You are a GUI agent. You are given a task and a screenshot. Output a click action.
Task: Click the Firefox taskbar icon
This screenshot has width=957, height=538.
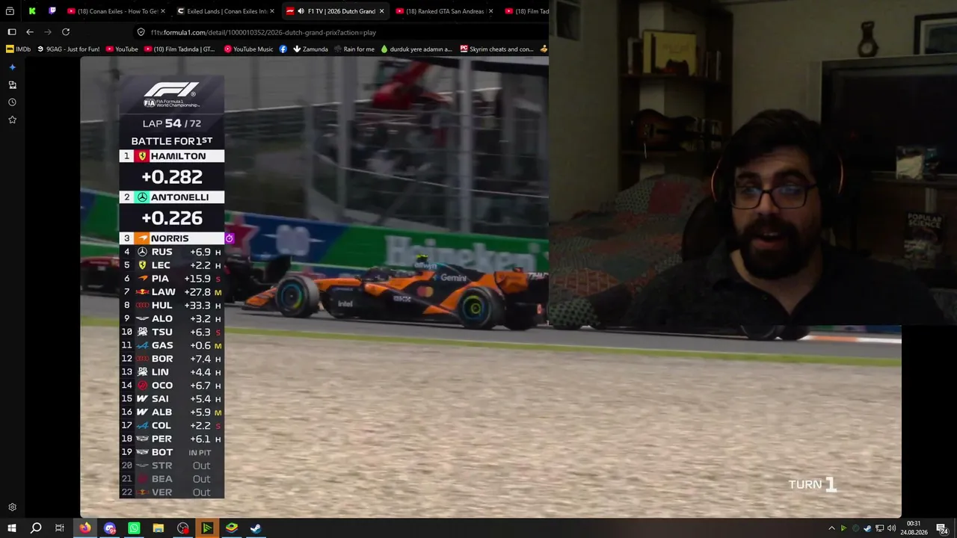tap(85, 528)
